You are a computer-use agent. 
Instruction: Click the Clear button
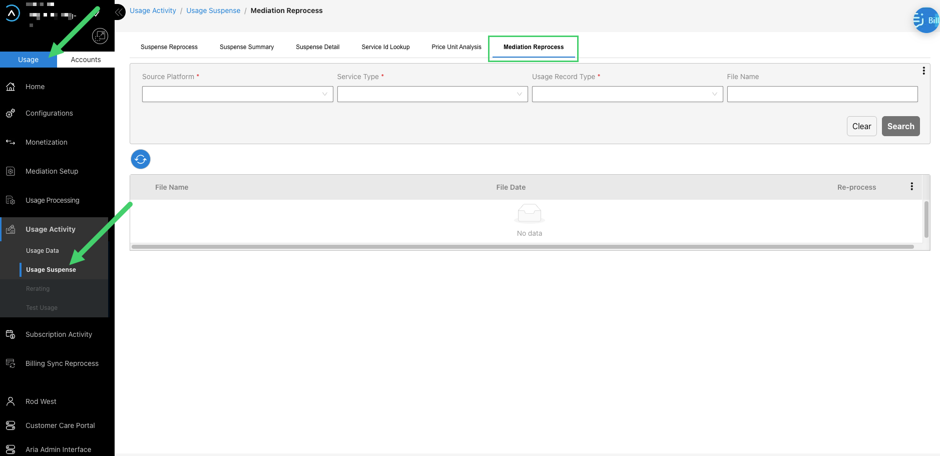click(x=861, y=126)
